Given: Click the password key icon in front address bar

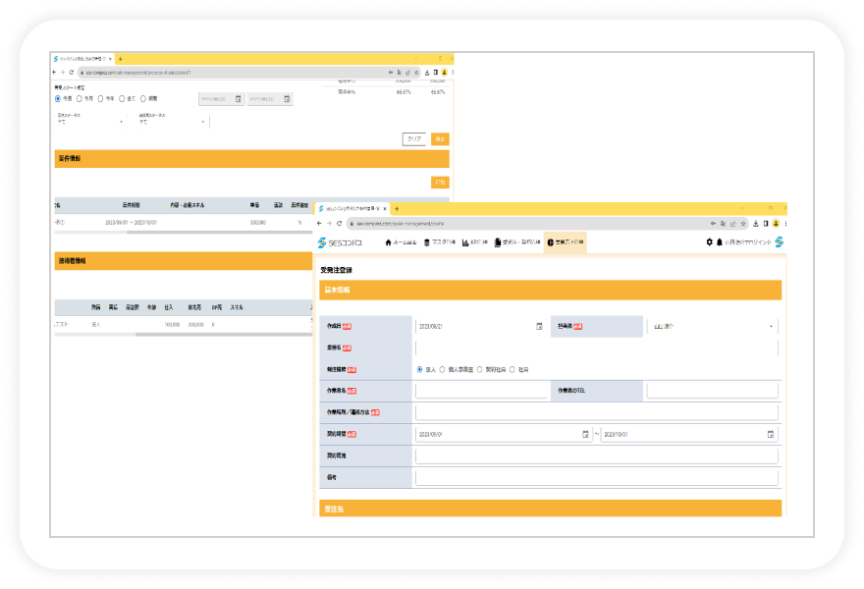Looking at the screenshot, I should coord(713,224).
